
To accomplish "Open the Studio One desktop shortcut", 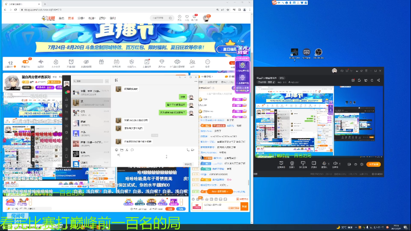I will pyautogui.click(x=294, y=54).
